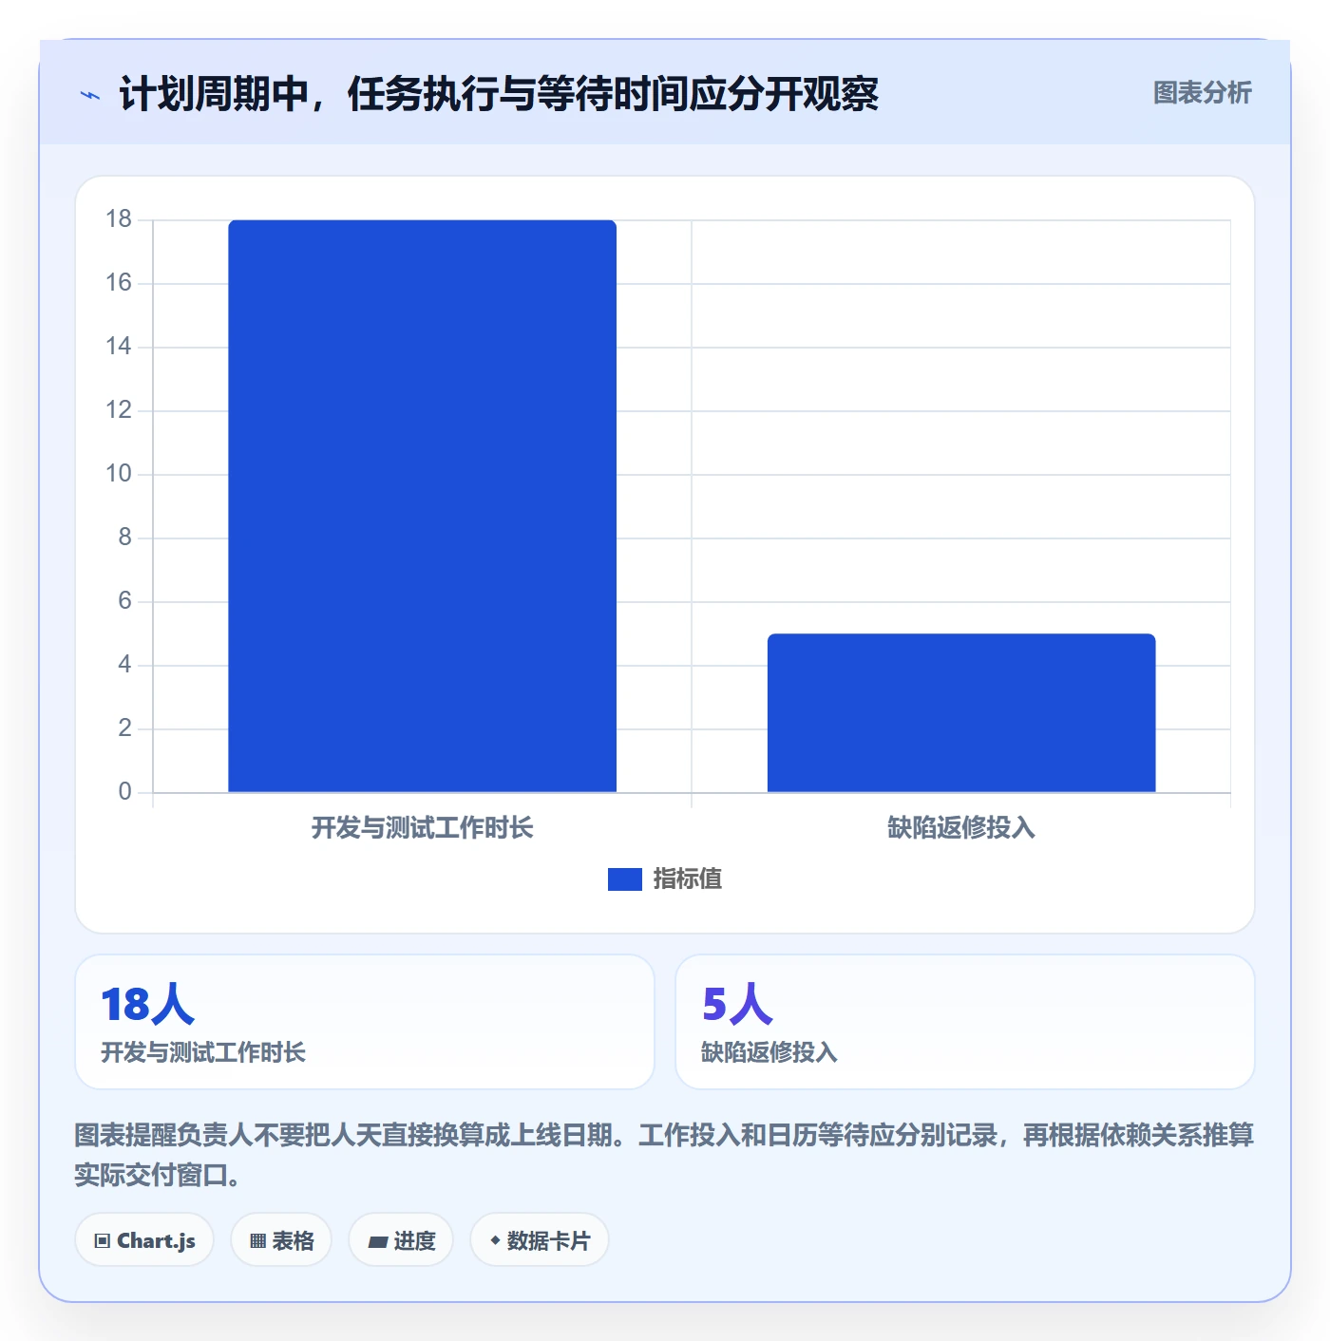This screenshot has width=1330, height=1341.
Task: Click the y-axis value 18
Action: pos(119,219)
